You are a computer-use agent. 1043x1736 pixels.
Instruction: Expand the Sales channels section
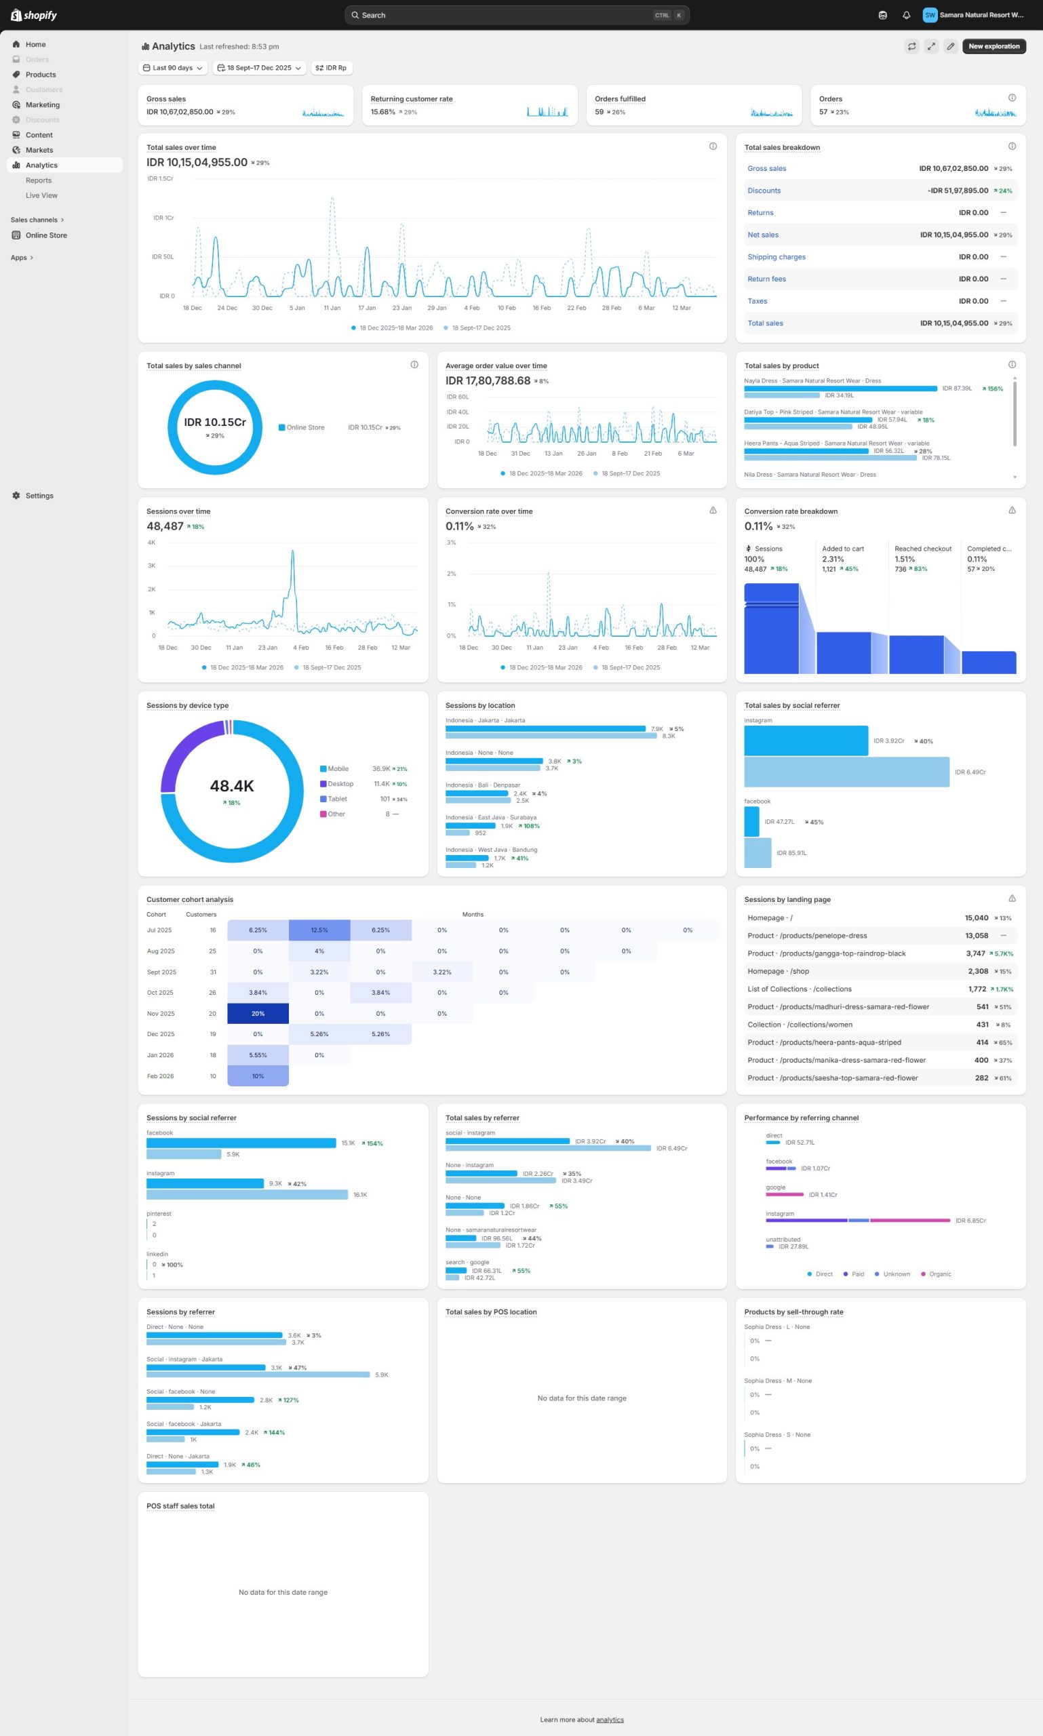tap(37, 220)
